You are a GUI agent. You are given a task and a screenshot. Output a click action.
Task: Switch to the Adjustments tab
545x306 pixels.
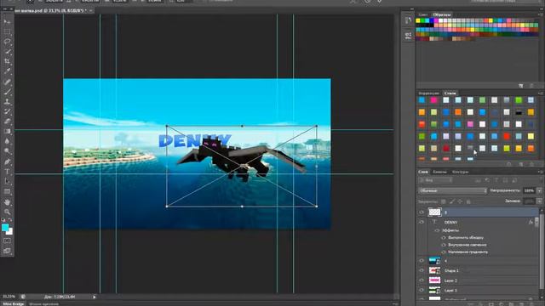[x=428, y=93]
